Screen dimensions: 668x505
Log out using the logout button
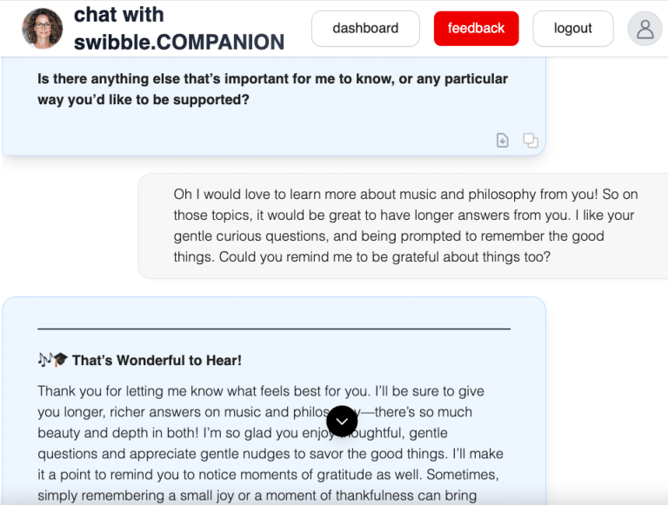[x=572, y=29]
